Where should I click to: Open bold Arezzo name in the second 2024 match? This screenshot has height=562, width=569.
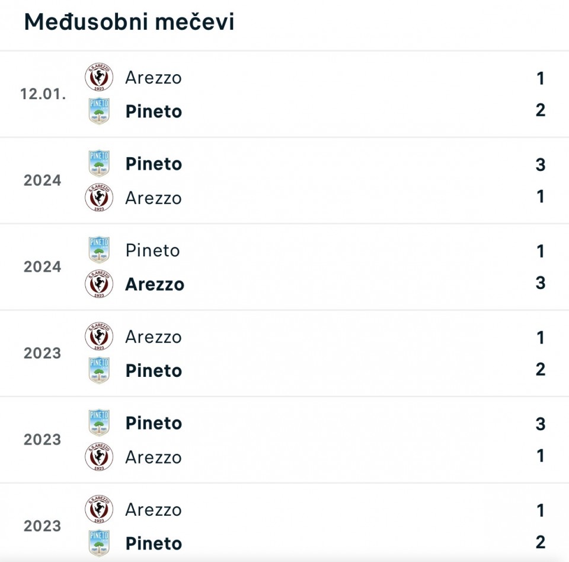pyautogui.click(x=155, y=284)
